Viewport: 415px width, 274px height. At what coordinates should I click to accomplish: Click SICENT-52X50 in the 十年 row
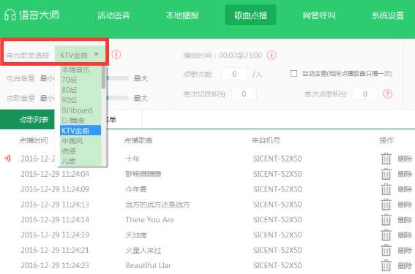pos(277,159)
